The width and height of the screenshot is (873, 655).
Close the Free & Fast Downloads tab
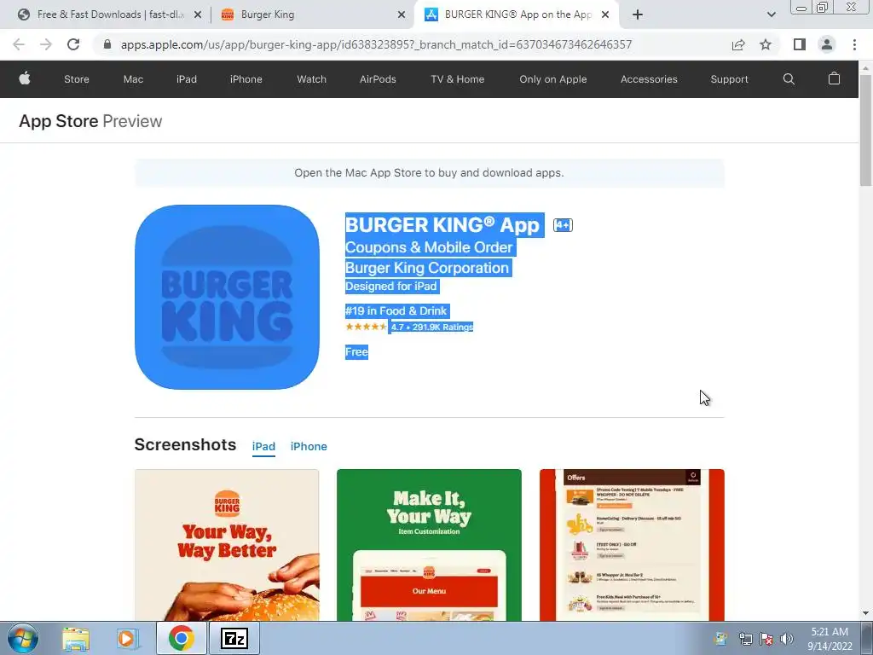(x=198, y=14)
